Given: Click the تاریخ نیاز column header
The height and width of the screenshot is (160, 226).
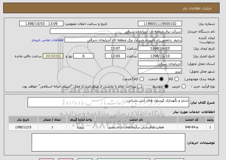Looking at the screenshot, I should 23,120.
